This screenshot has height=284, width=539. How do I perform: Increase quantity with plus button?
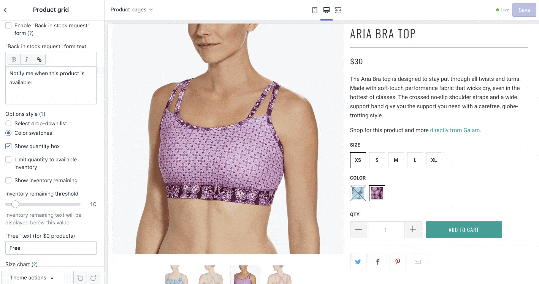coord(413,230)
